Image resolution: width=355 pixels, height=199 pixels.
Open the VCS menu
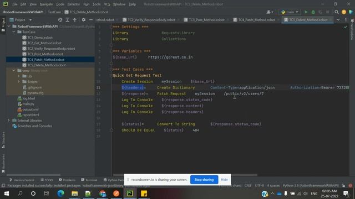point(107,4)
